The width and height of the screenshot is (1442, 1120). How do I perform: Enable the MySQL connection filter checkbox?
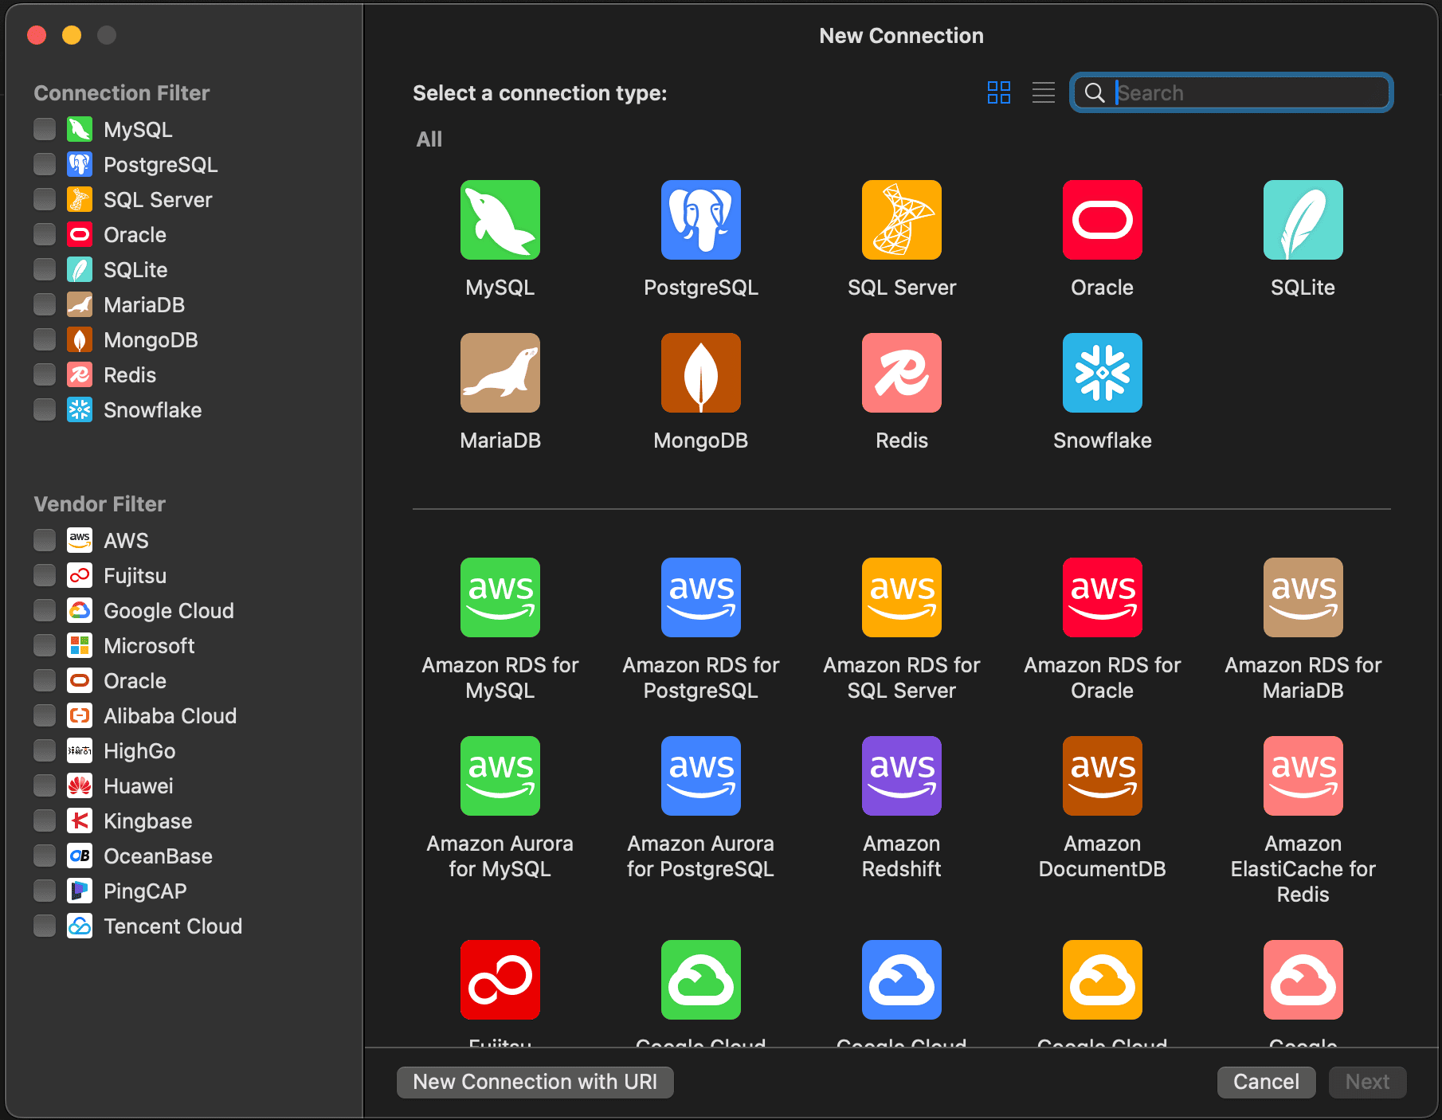click(45, 129)
